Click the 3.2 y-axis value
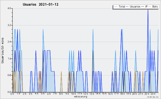The height and width of the screenshot is (99, 161). tap(9, 25)
